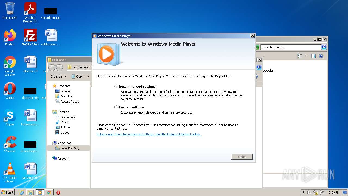Open Downloads under Favorites
The width and height of the screenshot is (348, 196).
click(x=68, y=96)
